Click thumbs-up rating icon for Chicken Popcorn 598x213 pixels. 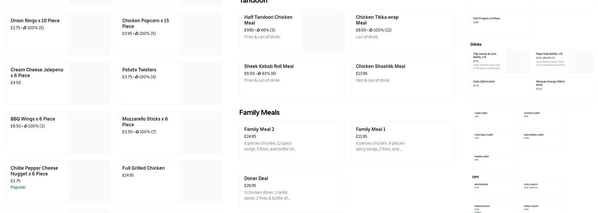(x=137, y=34)
